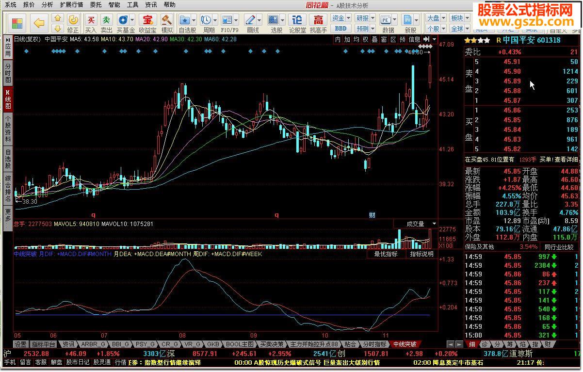
Task: Click the BBD toolbar button
Action: coord(341,29)
